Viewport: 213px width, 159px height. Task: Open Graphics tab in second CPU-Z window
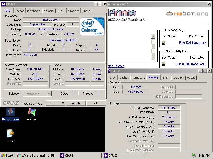click(178, 78)
